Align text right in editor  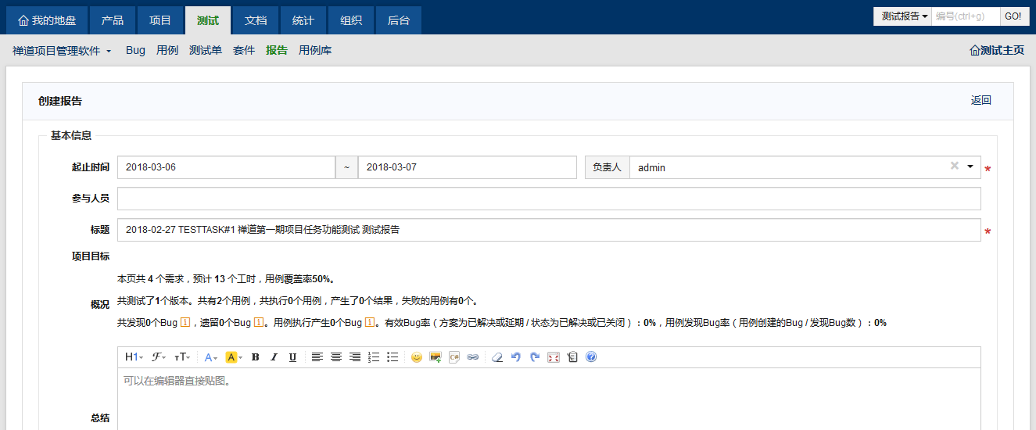(x=355, y=357)
